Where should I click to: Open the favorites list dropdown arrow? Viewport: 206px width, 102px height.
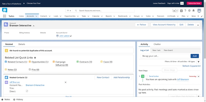(x=177, y=11)
